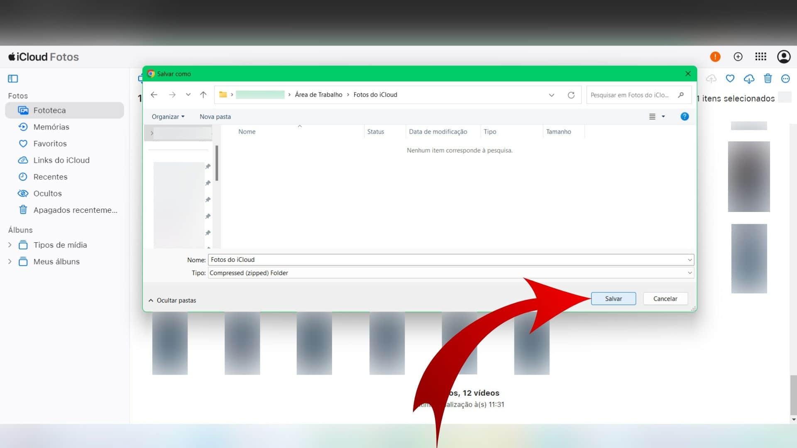This screenshot has width=797, height=448.
Task: Select Fotos do iCloud in breadcrumb
Action: (375, 95)
